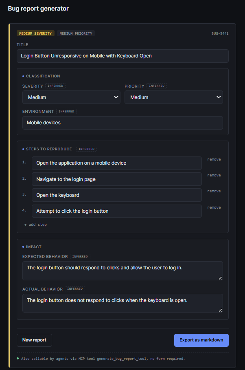Image resolution: width=245 pixels, height=370 pixels.
Task: Start a New report
Action: [34, 340]
